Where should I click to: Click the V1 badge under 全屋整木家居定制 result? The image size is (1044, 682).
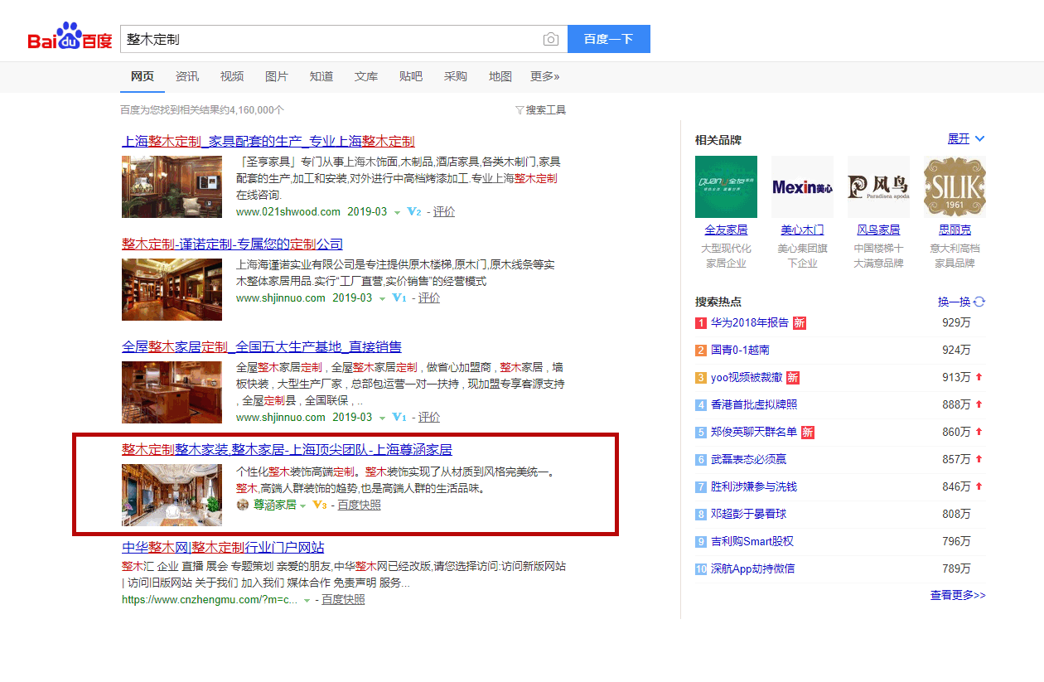tap(399, 417)
